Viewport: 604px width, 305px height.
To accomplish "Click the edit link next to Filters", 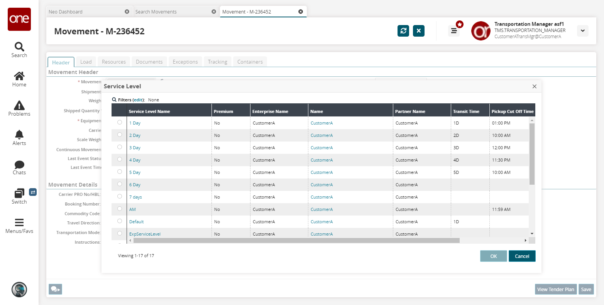I will 138,100.
